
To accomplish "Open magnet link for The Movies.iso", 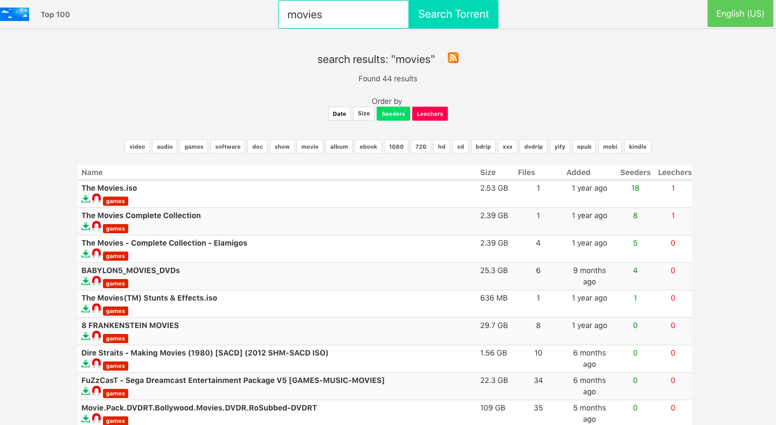I will coord(96,199).
